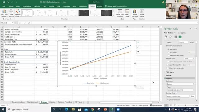Click the Minor units value field
199x112 pixels.
tap(183, 42)
